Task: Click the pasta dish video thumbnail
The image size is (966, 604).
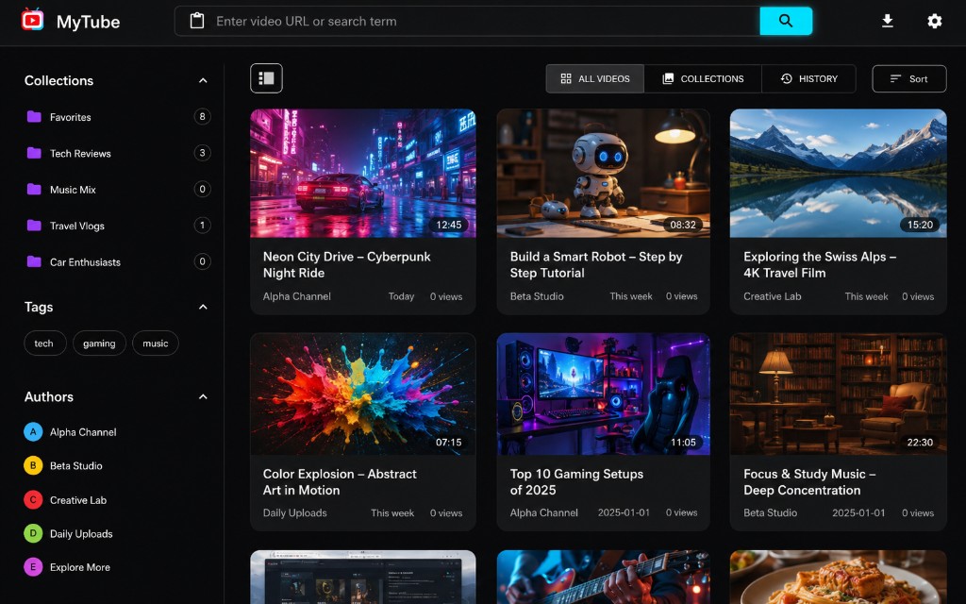Action: 838,577
